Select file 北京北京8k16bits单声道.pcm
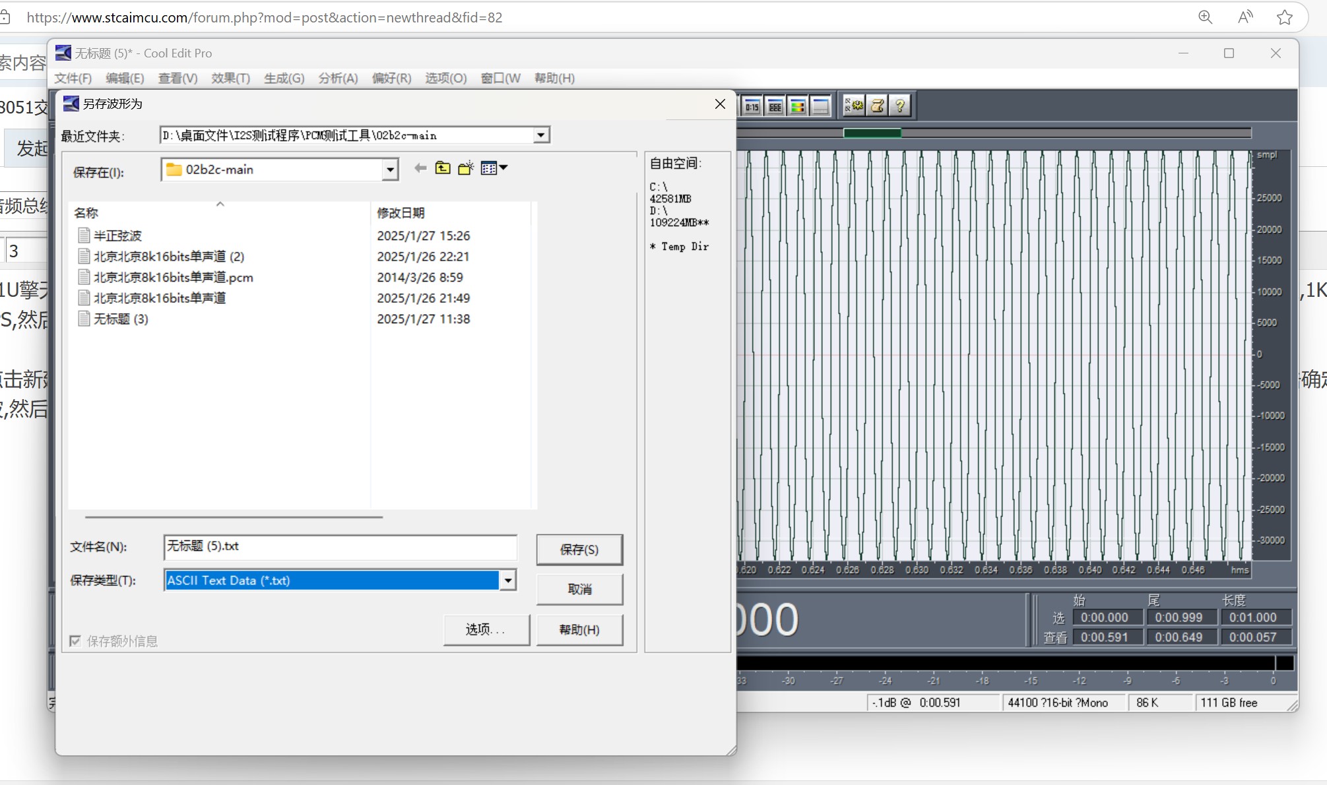The width and height of the screenshot is (1327, 785). [174, 277]
